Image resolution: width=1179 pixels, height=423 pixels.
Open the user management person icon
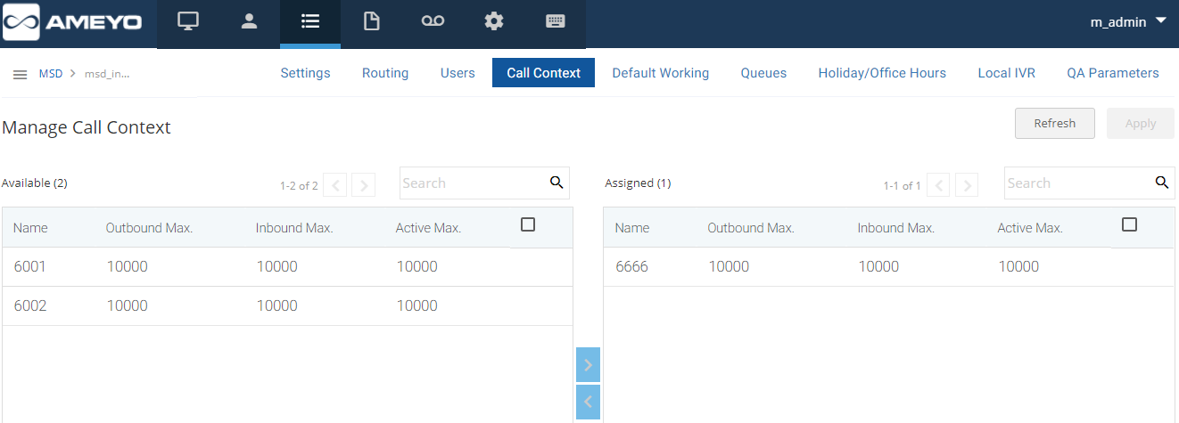[249, 21]
